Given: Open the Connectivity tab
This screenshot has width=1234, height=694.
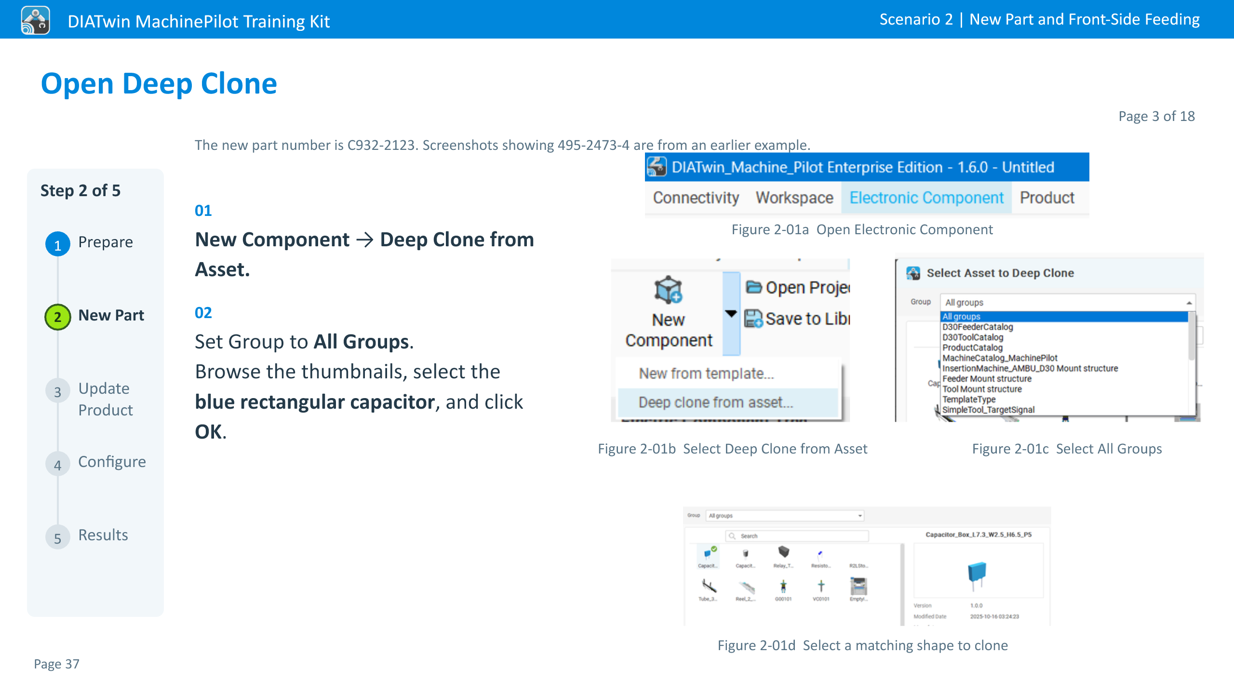Looking at the screenshot, I should [696, 198].
